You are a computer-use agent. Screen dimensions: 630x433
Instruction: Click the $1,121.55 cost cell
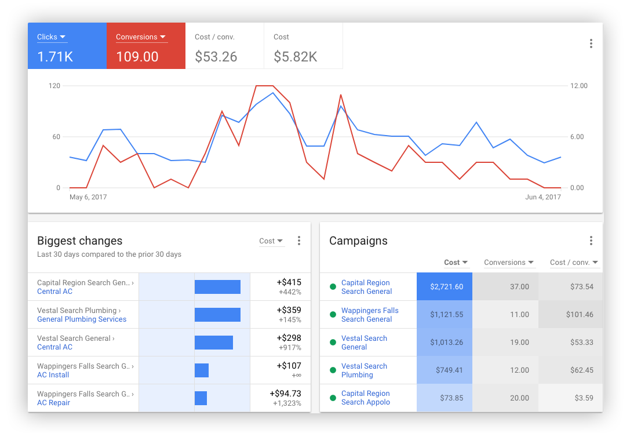445,315
